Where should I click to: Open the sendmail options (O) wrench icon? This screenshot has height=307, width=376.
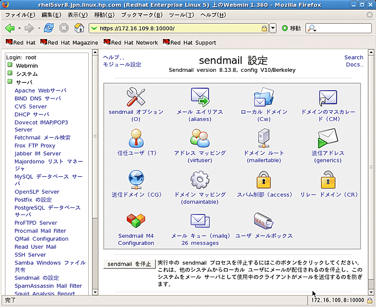click(136, 97)
